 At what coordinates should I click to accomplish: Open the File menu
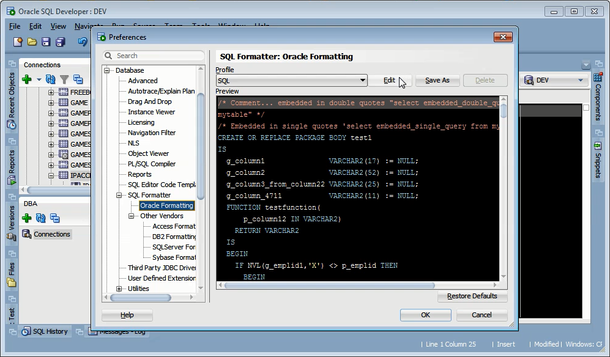pos(15,26)
